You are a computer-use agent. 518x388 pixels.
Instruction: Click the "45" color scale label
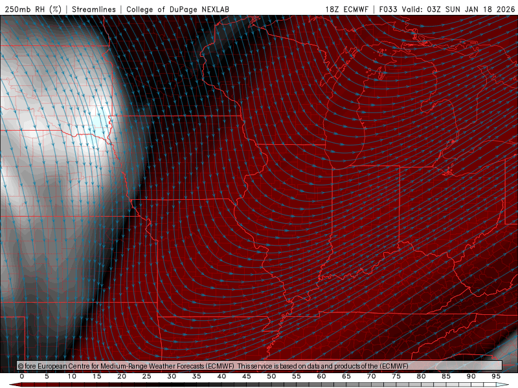click(246, 376)
